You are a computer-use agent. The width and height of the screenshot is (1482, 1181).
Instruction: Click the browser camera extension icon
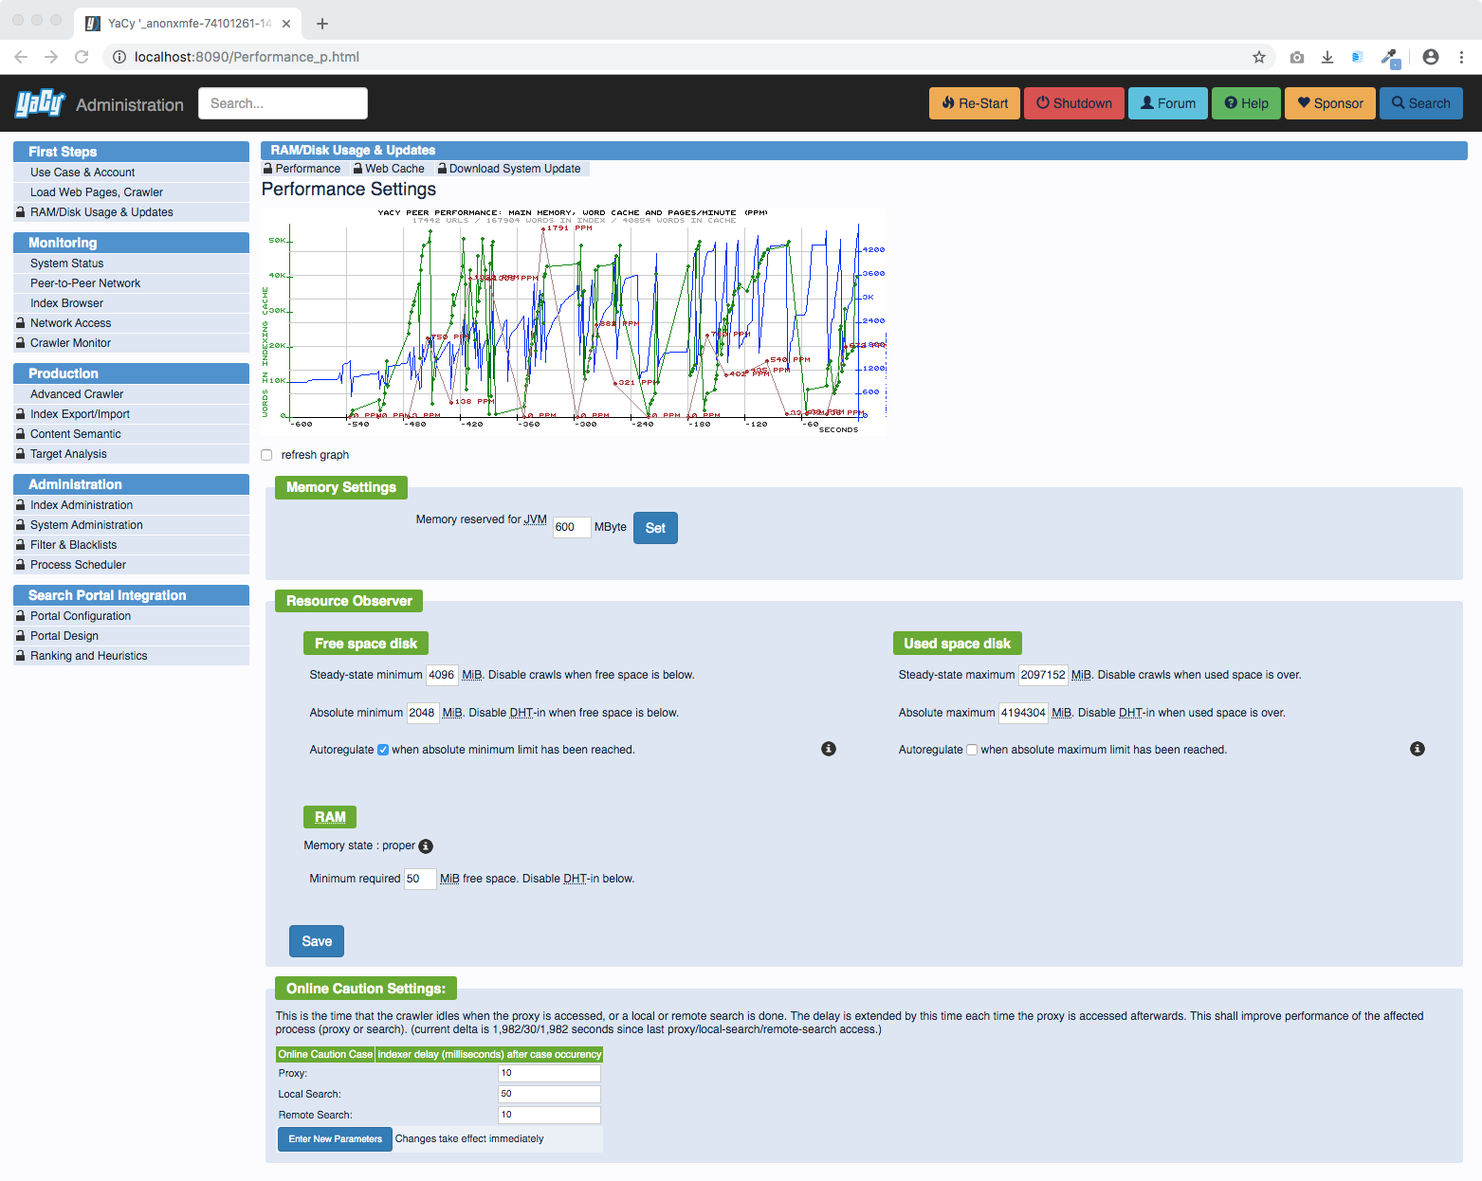pyautogui.click(x=1297, y=57)
